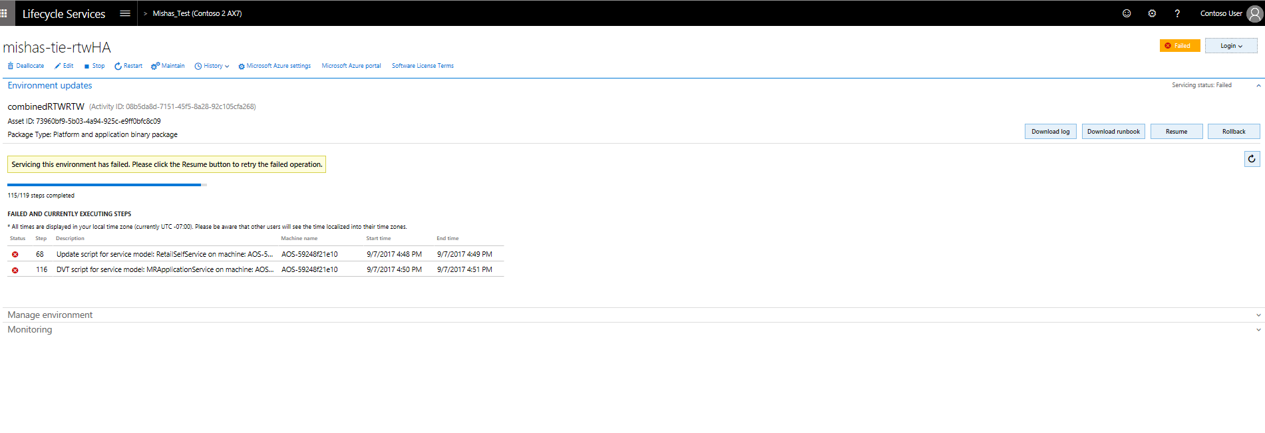Open the History dropdown
1265x433 pixels.
212,66
